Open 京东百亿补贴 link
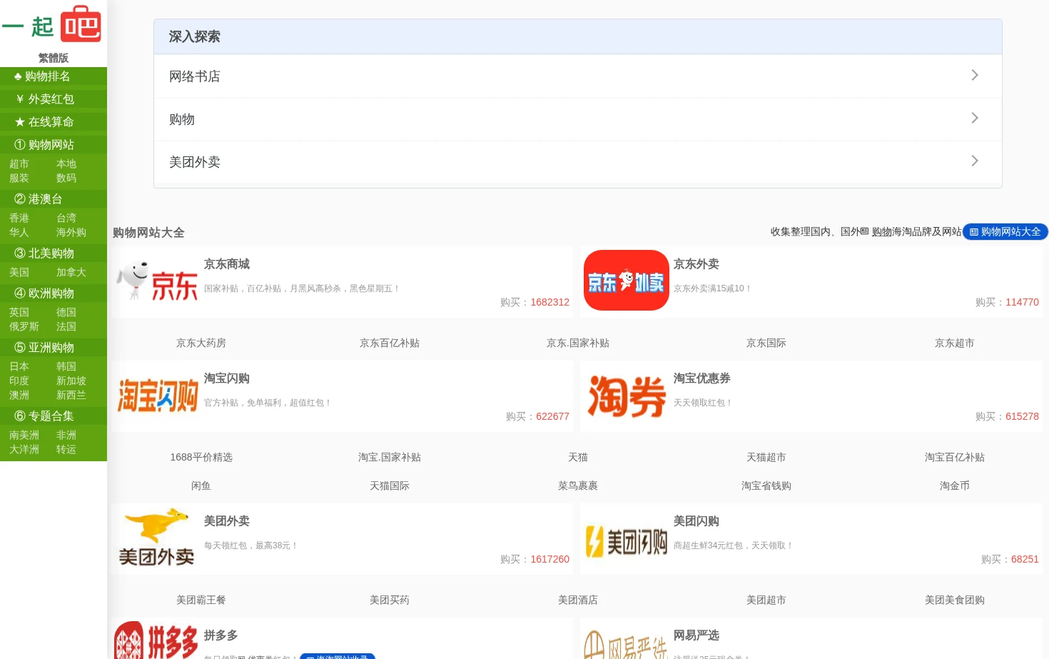Viewport: 1049px width, 659px height. click(390, 343)
